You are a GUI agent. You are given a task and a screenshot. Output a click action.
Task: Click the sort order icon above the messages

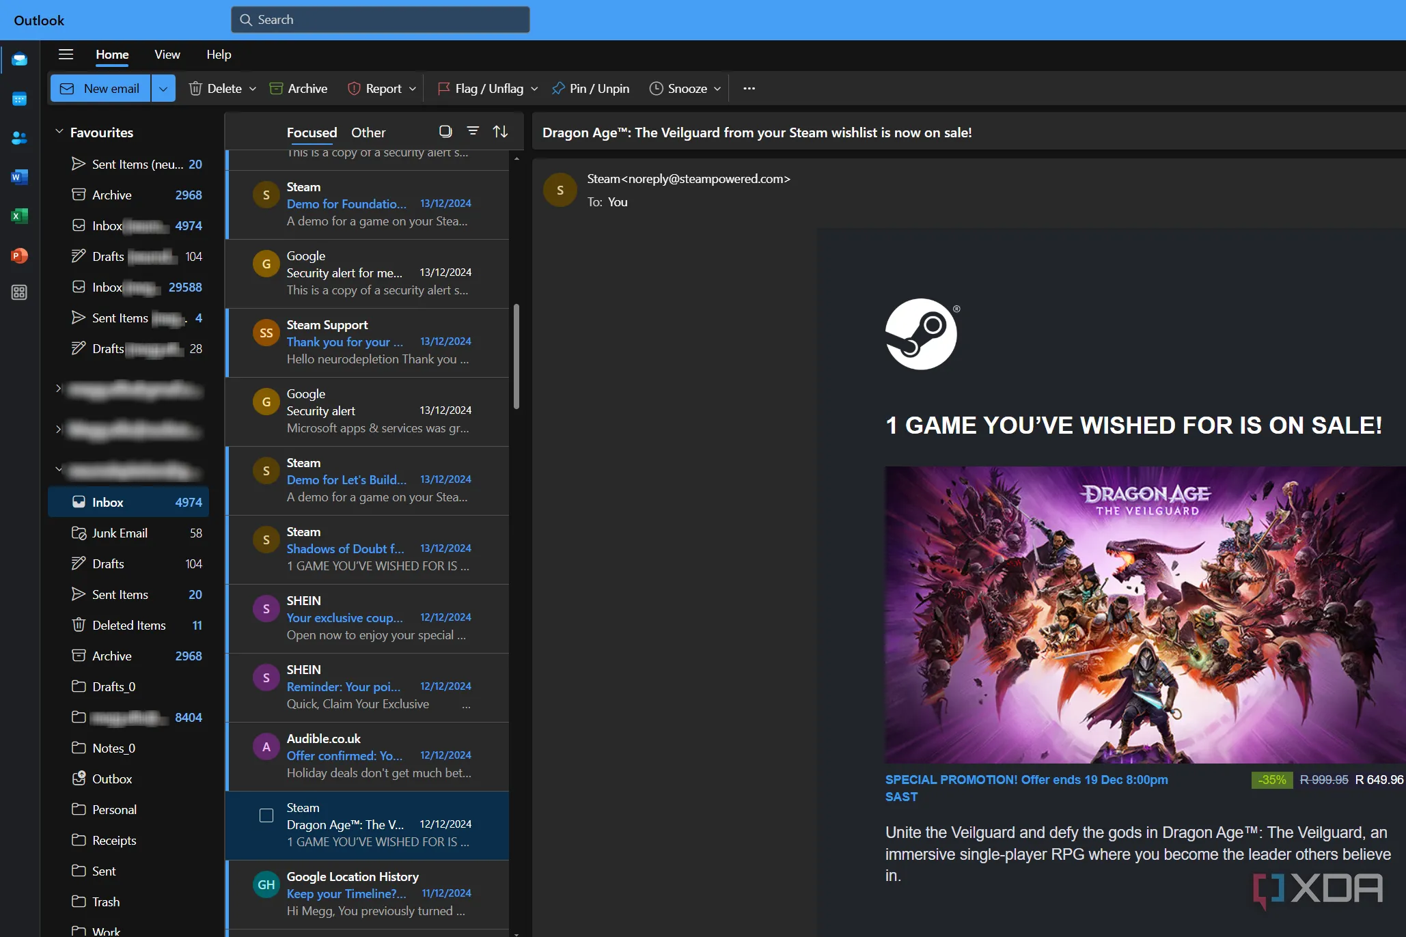pyautogui.click(x=500, y=130)
